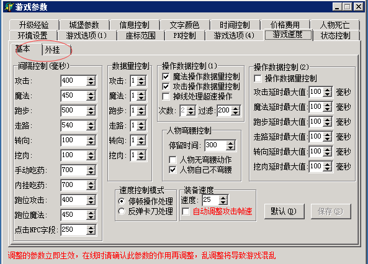Adjust 跑步延时最大值 spinner

327,122
